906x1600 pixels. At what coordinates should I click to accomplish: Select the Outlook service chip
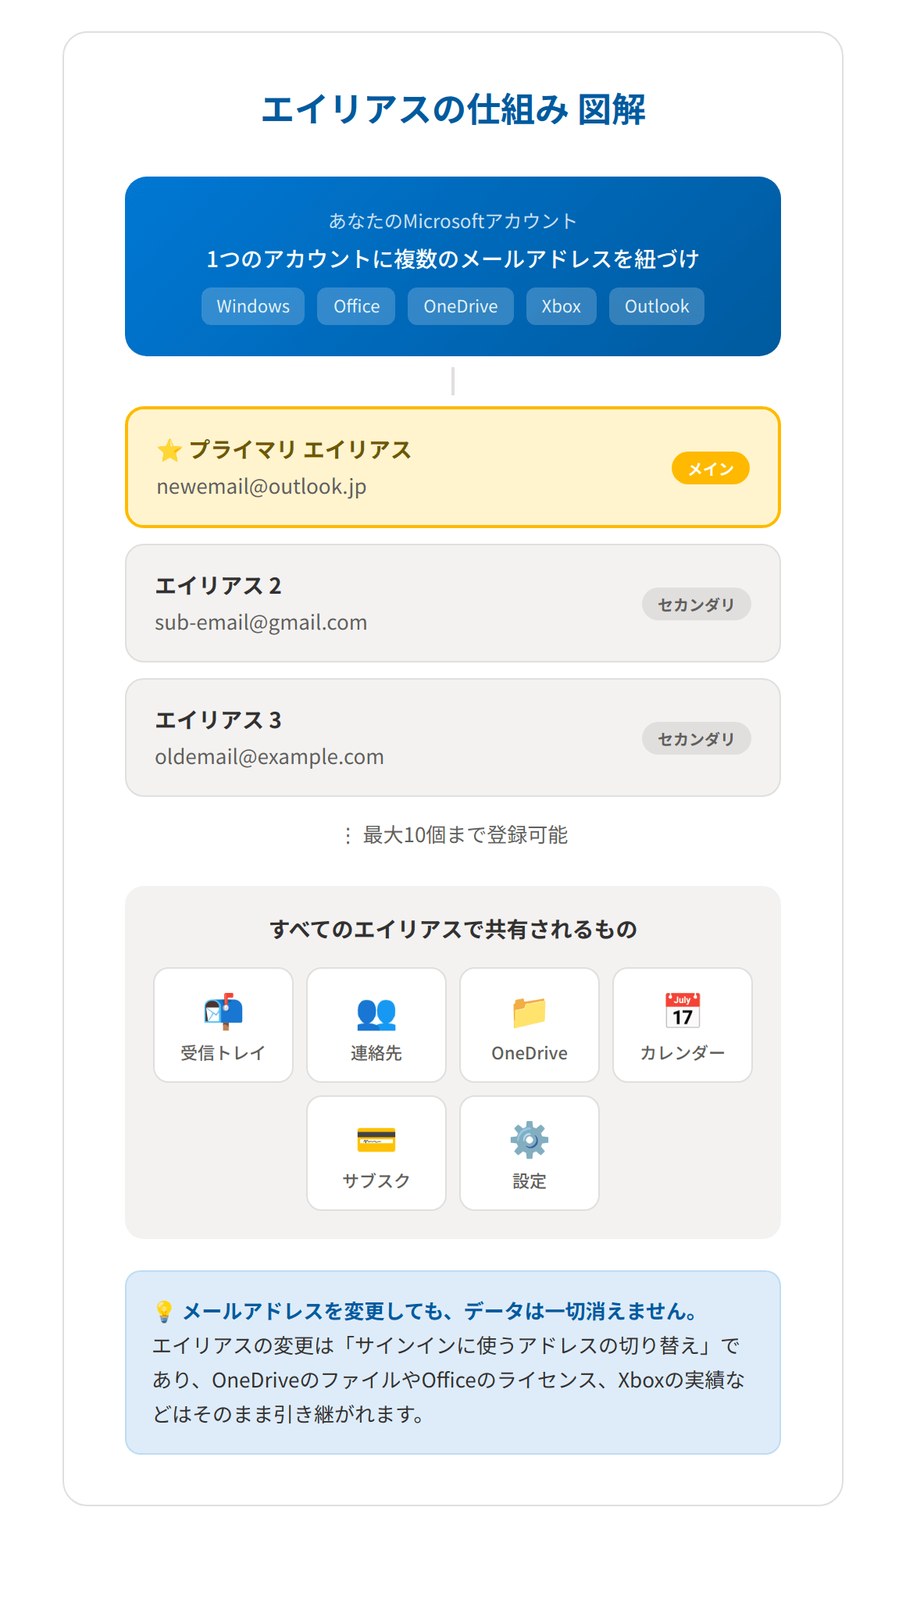(x=657, y=306)
